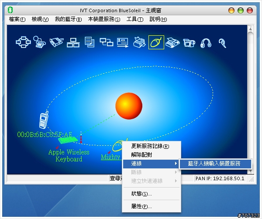Choose 更新服務記錄(R) from context menu
The image size is (262, 219).
[152, 146]
